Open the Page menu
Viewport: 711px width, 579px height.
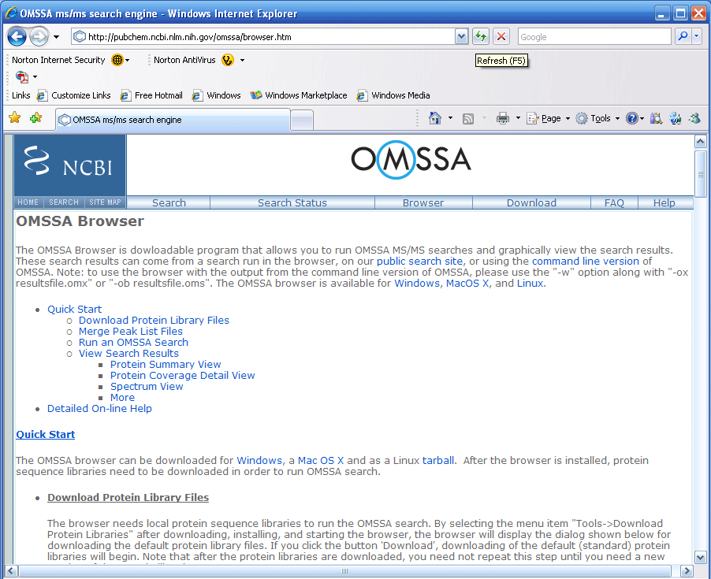pyautogui.click(x=548, y=118)
